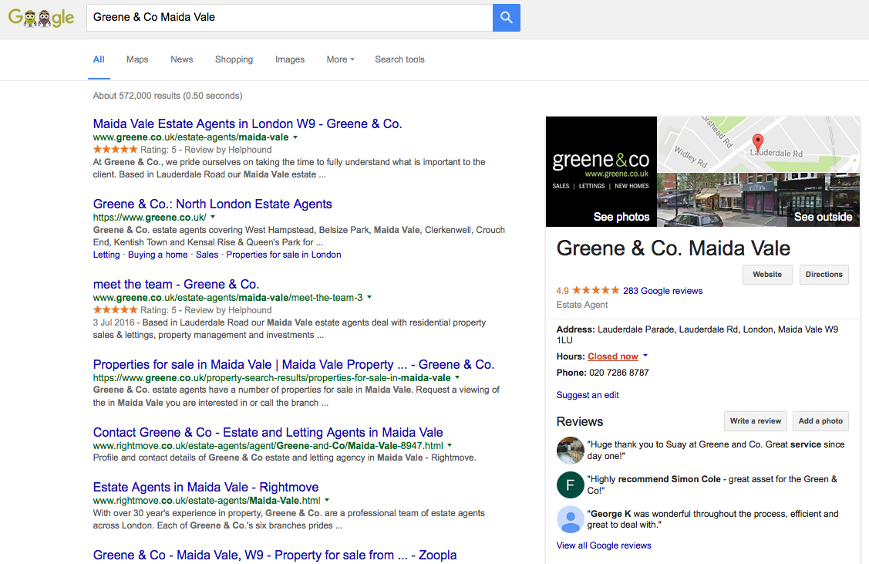Click the phone number 020 7286 8787
Viewport: 869px width, 564px height.
click(618, 373)
